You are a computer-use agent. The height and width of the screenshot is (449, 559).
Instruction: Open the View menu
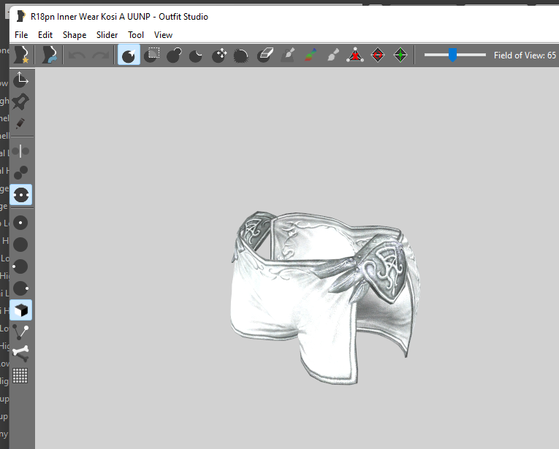163,35
